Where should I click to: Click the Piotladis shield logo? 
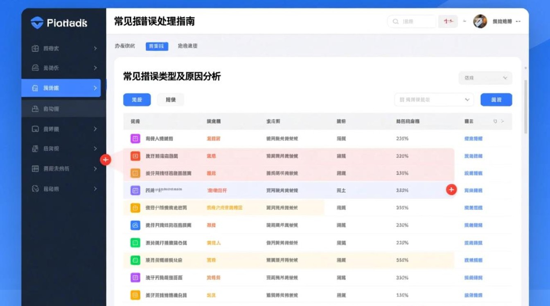tap(37, 23)
